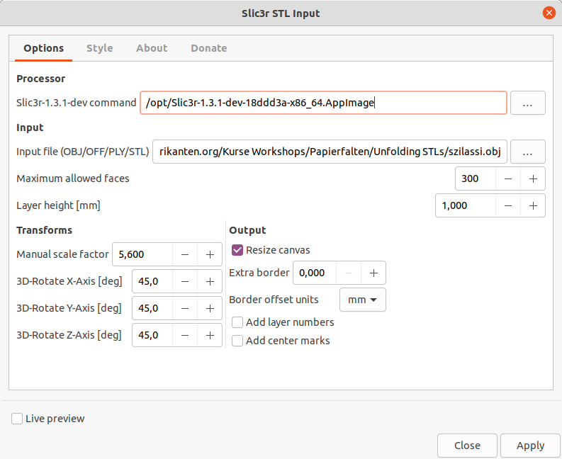The width and height of the screenshot is (562, 459).
Task: Click the 3D-Rotate X-Axis value field
Action: pos(152,281)
